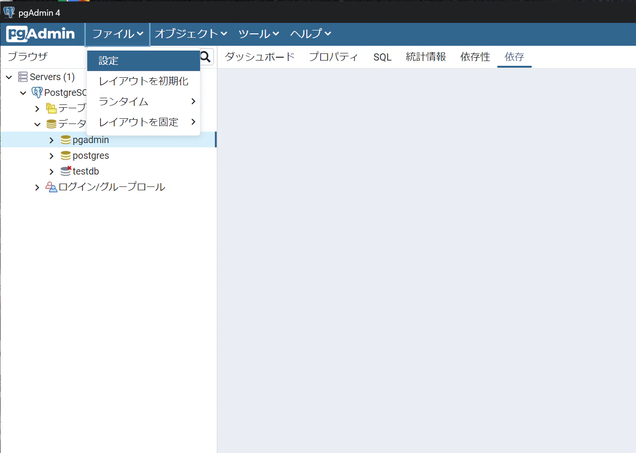Click pgAdmin 4 elephant icon in title bar
The width and height of the screenshot is (636, 453).
coord(9,12)
